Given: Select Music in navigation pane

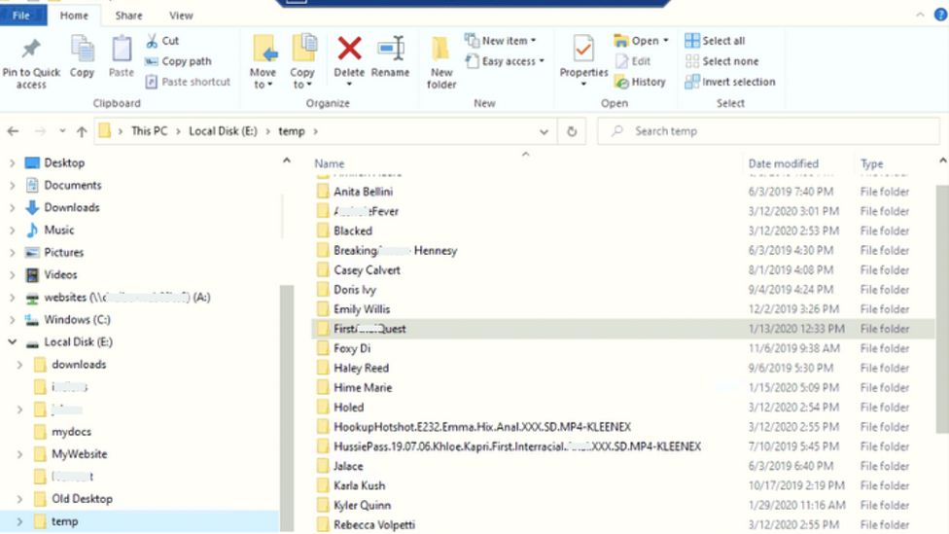Looking at the screenshot, I should tap(58, 231).
